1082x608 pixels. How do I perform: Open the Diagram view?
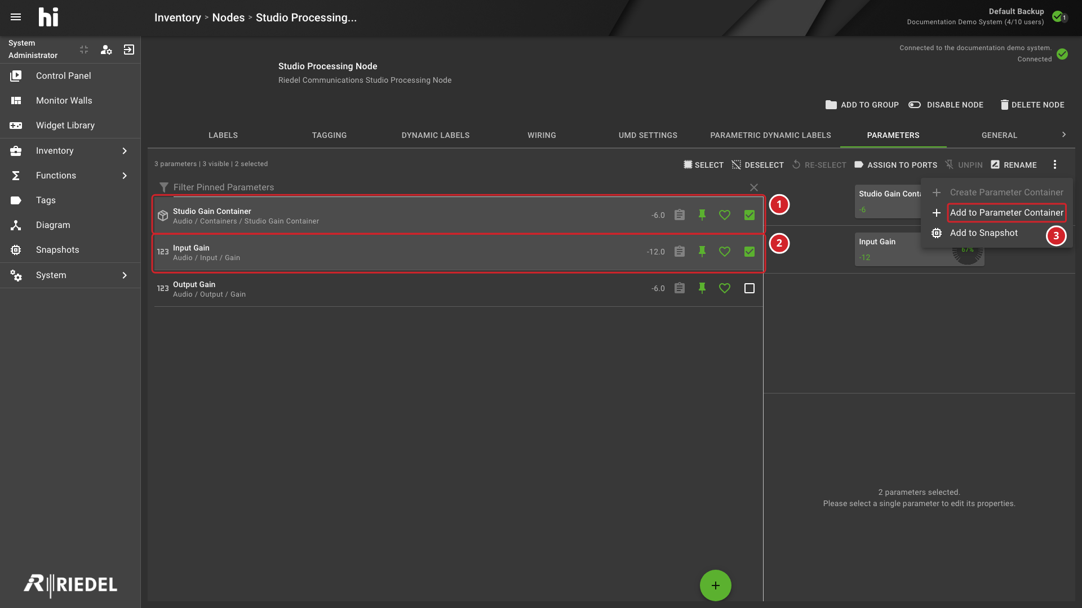pos(70,225)
